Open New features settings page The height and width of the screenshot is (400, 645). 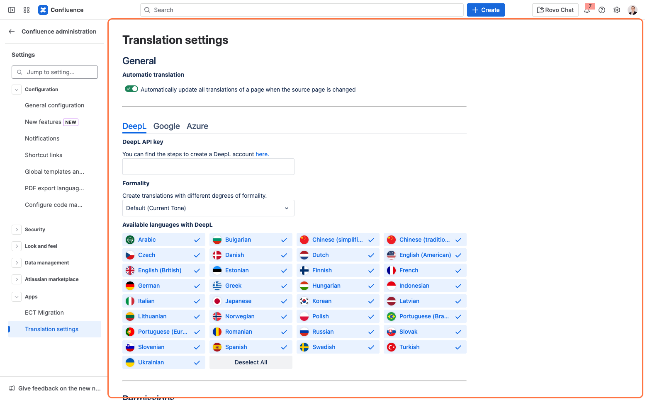point(54,122)
